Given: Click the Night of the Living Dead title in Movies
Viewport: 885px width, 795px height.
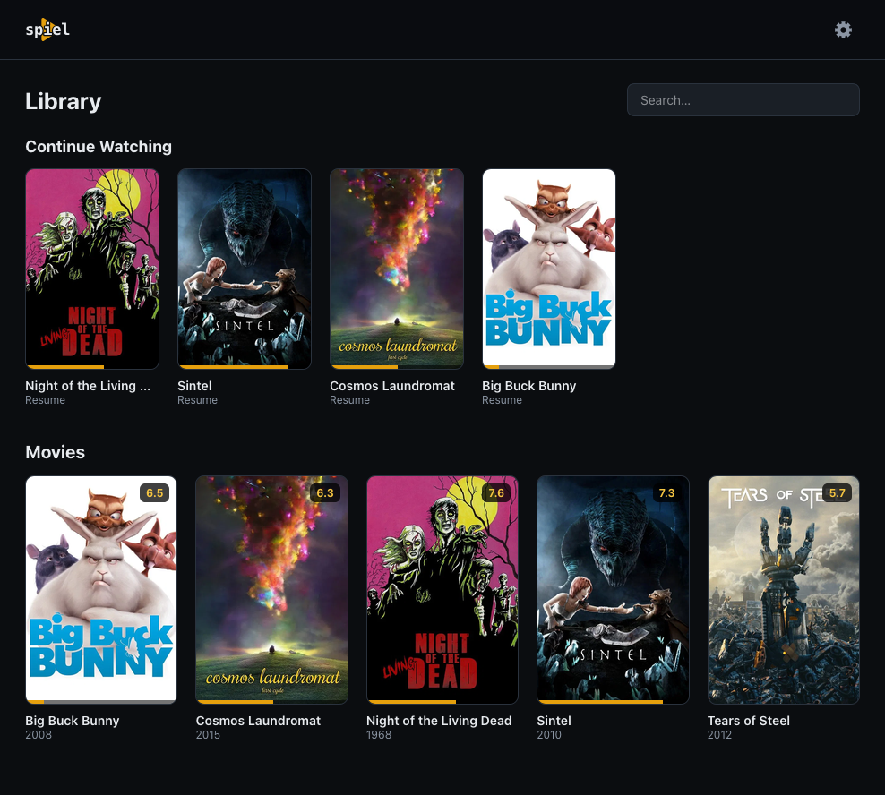Looking at the screenshot, I should (439, 721).
